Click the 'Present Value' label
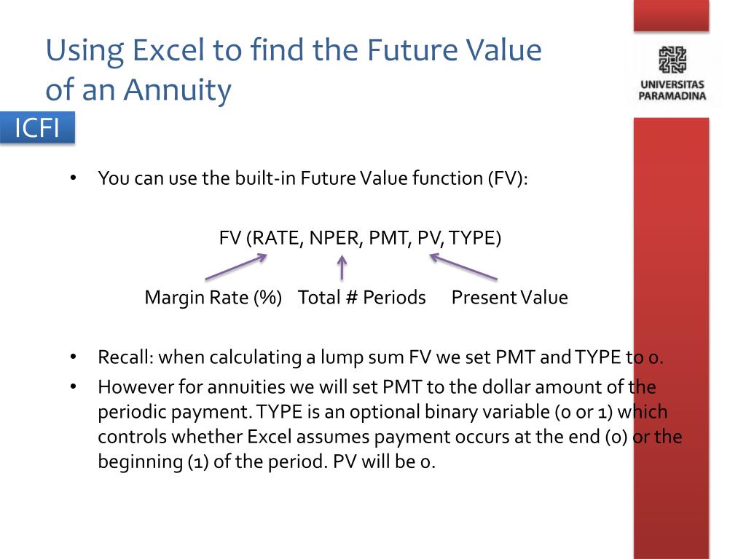The width and height of the screenshot is (746, 559). point(509,298)
